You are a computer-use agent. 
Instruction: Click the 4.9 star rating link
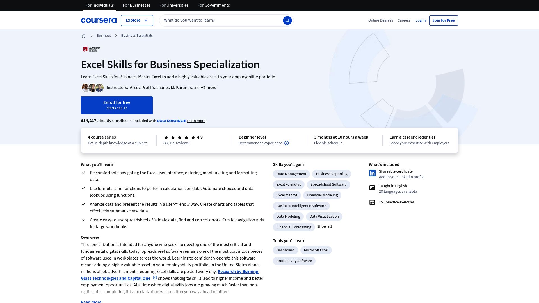tap(200, 137)
